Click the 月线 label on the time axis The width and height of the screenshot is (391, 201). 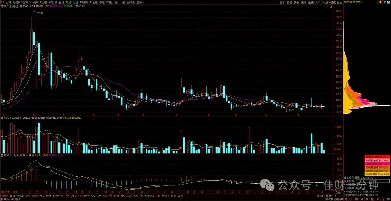point(338,193)
